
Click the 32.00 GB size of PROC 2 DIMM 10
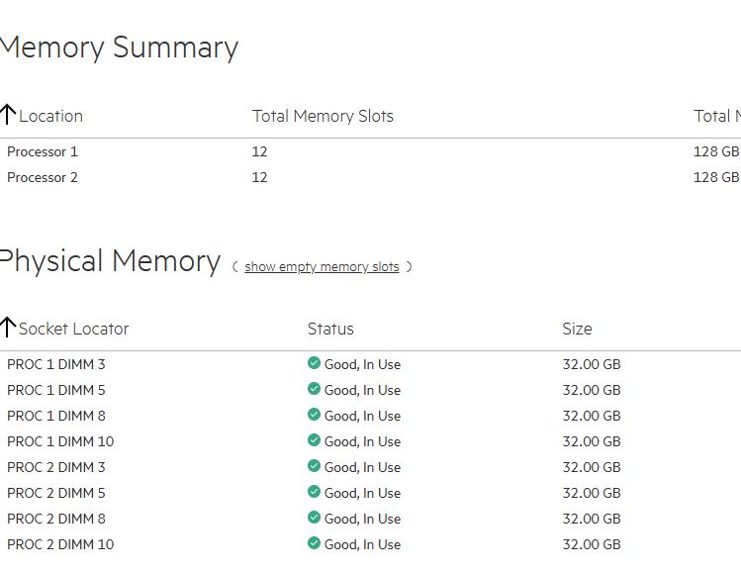[592, 544]
